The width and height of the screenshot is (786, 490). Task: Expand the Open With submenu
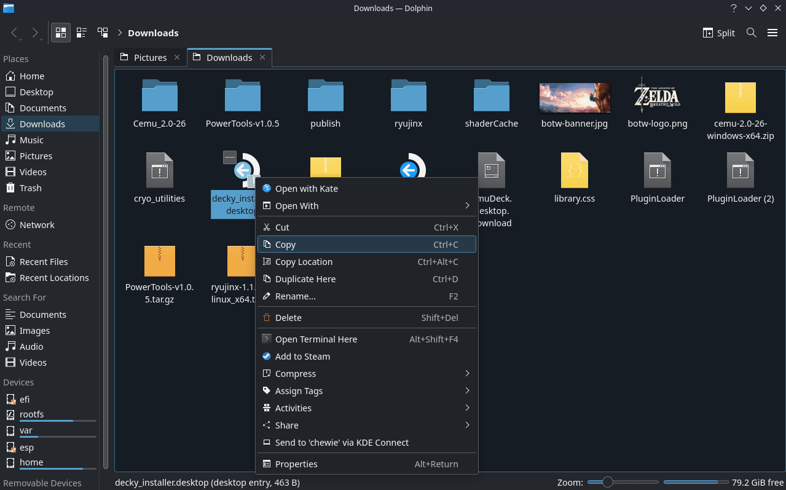pyautogui.click(x=367, y=206)
